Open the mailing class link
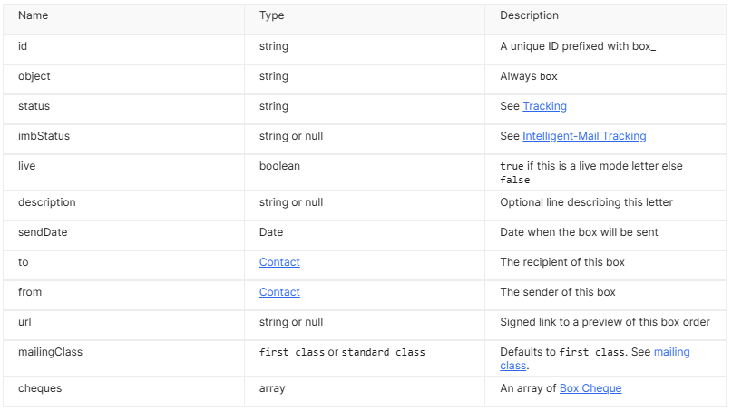 (671, 352)
